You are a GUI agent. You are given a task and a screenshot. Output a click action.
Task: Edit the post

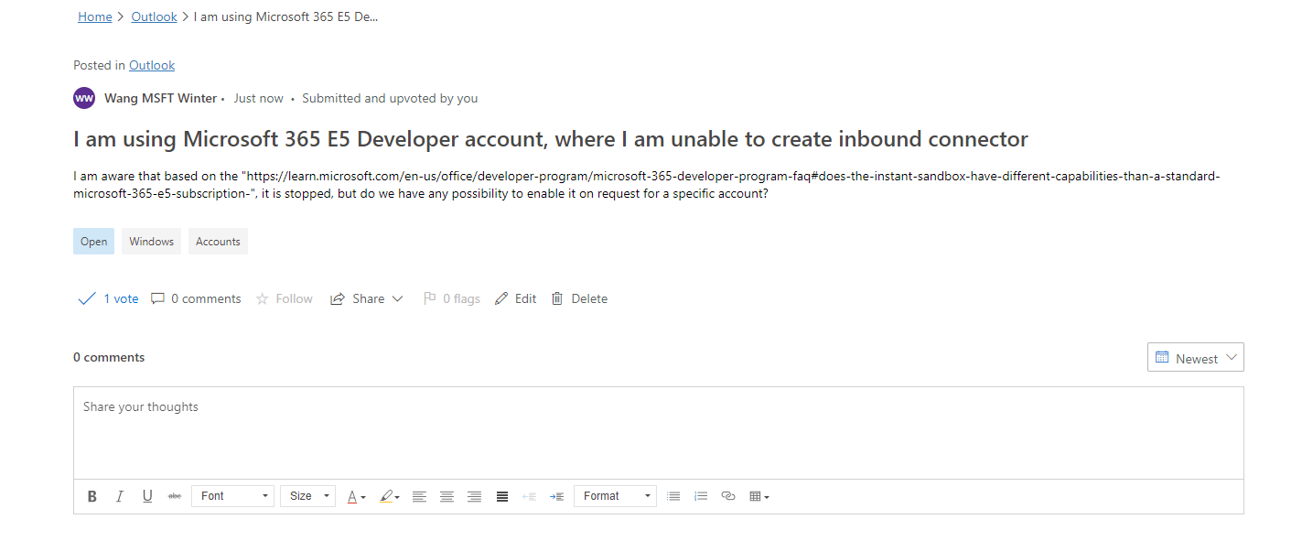515,298
